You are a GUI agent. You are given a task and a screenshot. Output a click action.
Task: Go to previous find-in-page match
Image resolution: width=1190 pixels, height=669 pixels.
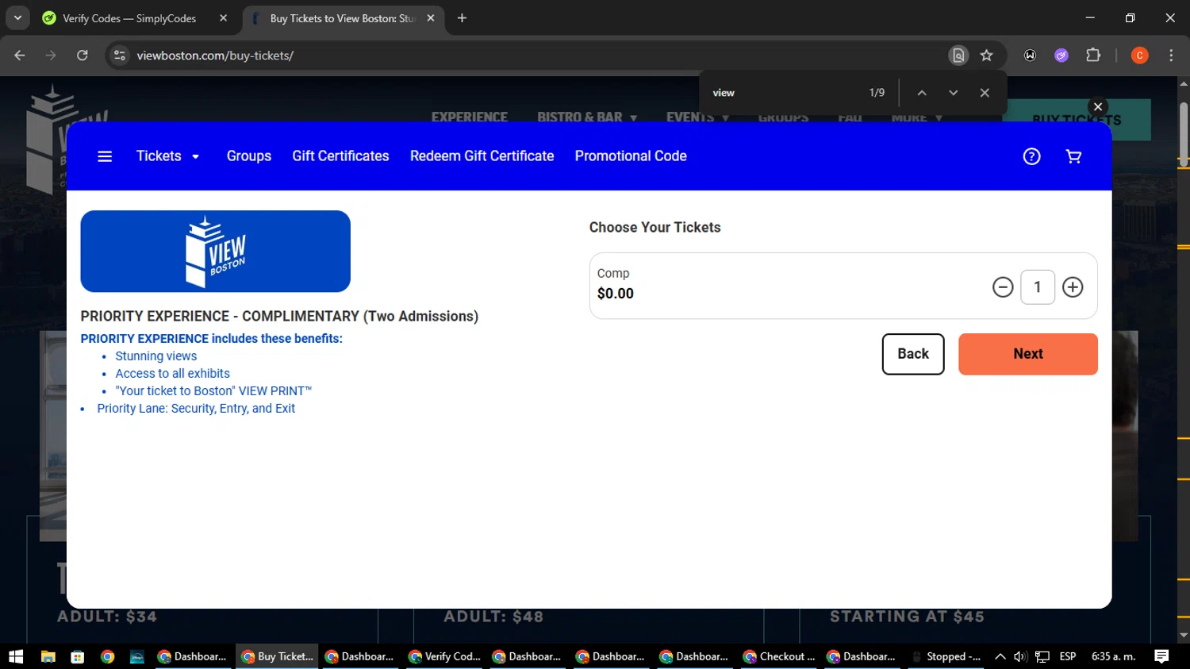tap(922, 93)
